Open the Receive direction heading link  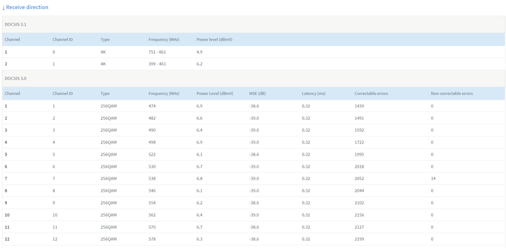coord(27,8)
